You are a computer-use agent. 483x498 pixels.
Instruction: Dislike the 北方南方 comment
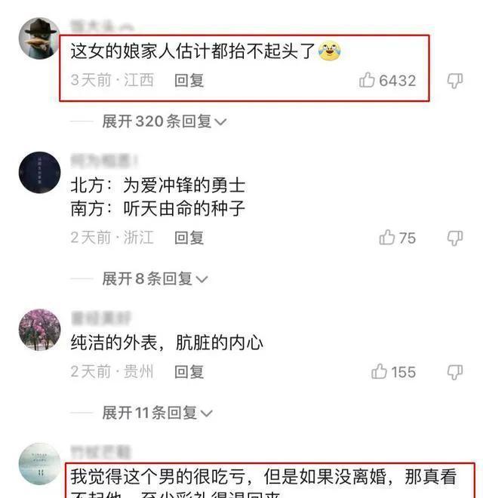pyautogui.click(x=455, y=238)
